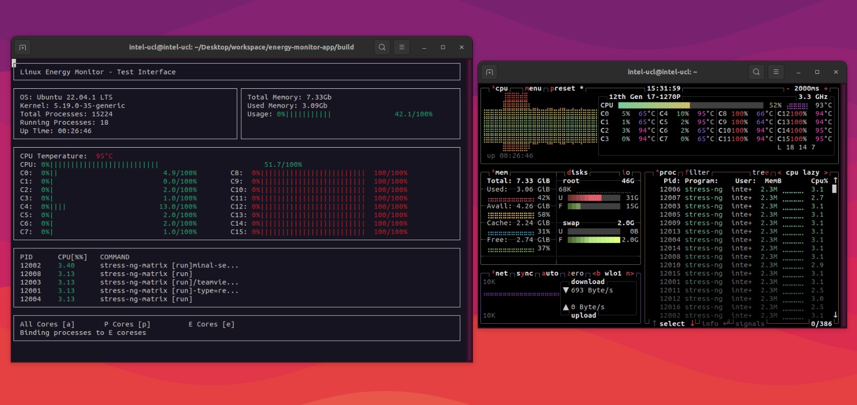This screenshot has height=405, width=857.
Task: Open the btop menu
Action: coord(533,89)
